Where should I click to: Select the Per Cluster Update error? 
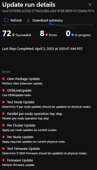pos(21,125)
